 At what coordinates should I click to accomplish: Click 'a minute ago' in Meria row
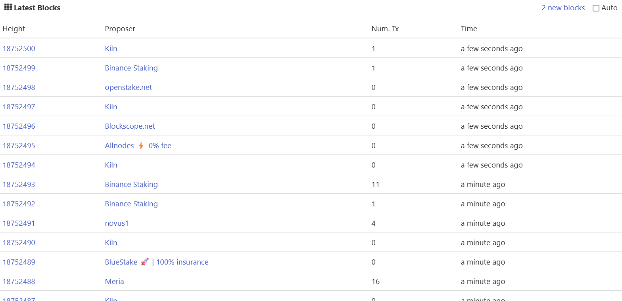click(483, 282)
